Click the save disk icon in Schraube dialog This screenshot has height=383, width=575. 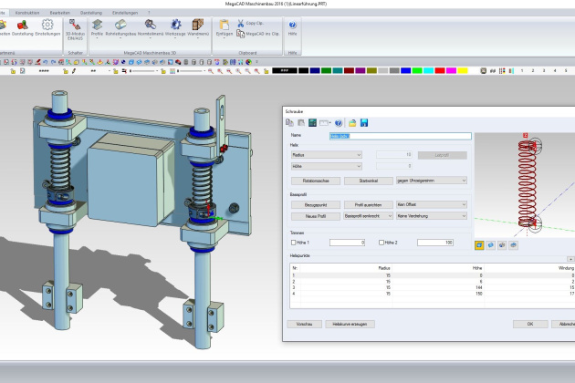(364, 122)
